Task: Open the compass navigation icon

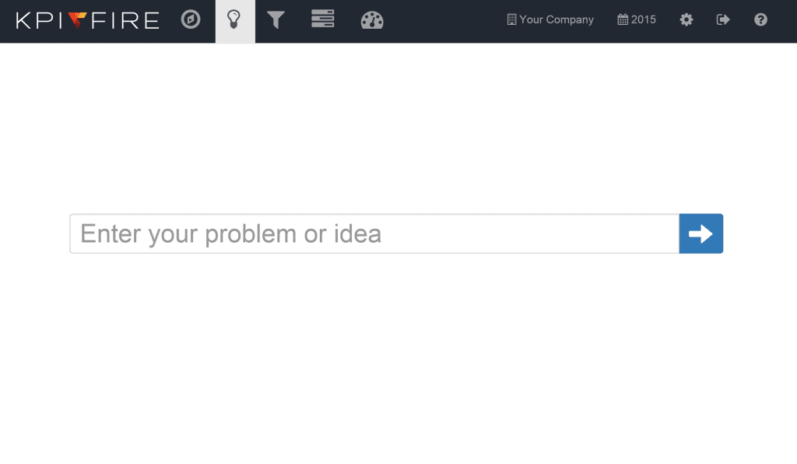Action: [191, 19]
